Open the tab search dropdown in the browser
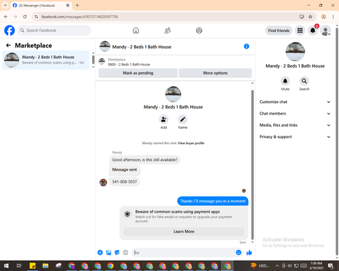The width and height of the screenshot is (339, 271). (5, 5)
